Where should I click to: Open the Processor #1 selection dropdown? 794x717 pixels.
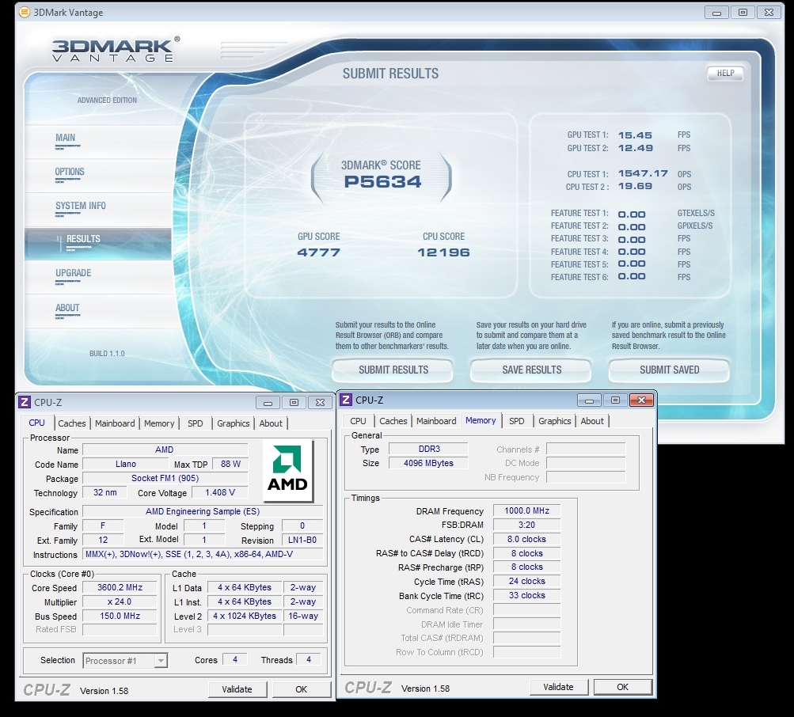coord(161,660)
